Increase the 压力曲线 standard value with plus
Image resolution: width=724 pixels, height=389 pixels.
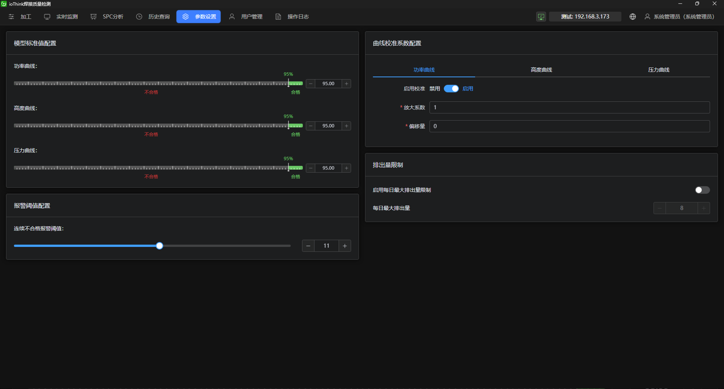coord(347,168)
